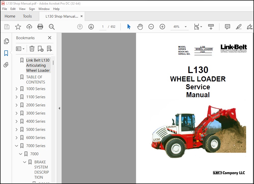The image size is (254, 184).
Task: Close the Bookmarks panel
Action: click(x=50, y=38)
